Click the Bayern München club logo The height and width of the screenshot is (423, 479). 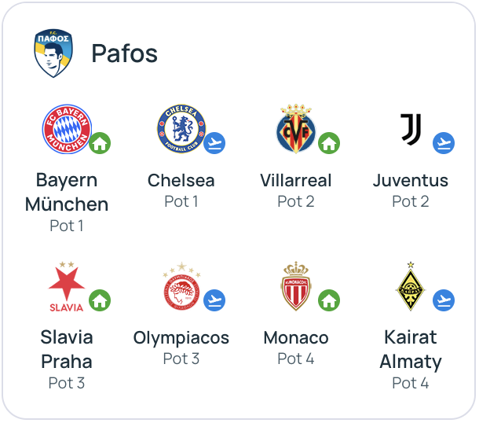click(x=67, y=129)
